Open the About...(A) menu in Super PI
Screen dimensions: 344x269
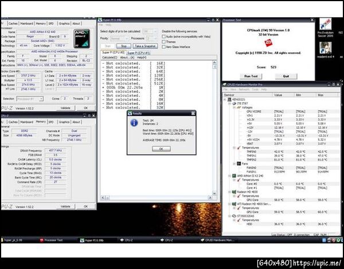point(127,57)
